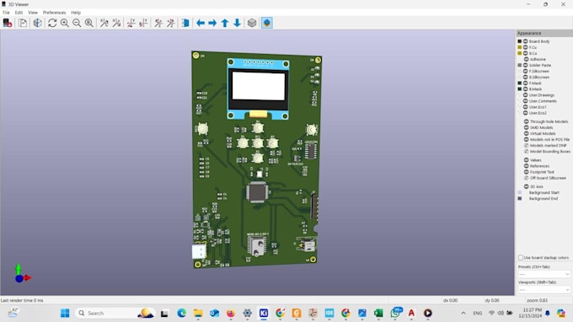Zoom out using the magnifier minus icon
Screen dimensions: 573x322
(x=77, y=23)
